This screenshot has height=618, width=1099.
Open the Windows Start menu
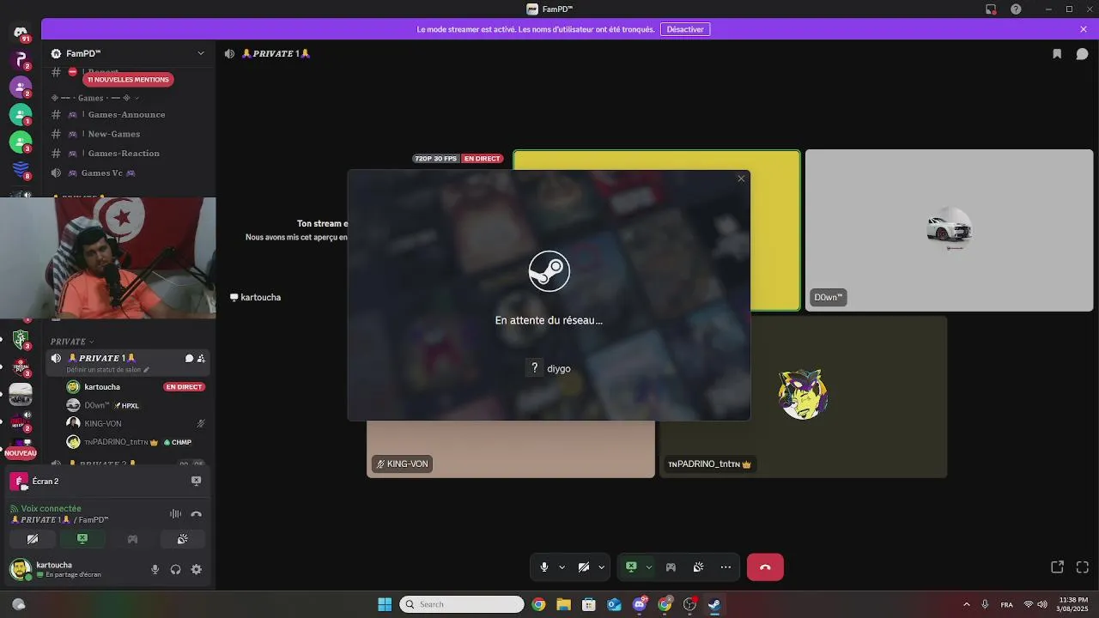tap(385, 604)
